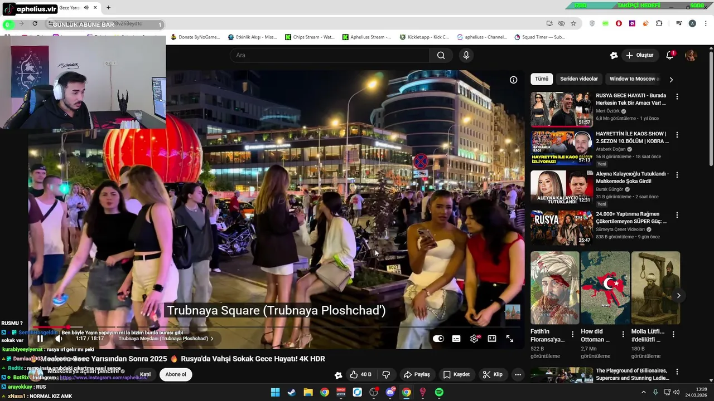The height and width of the screenshot is (401, 714).
Task: Click the YouTube search field Ara
Action: (329, 55)
